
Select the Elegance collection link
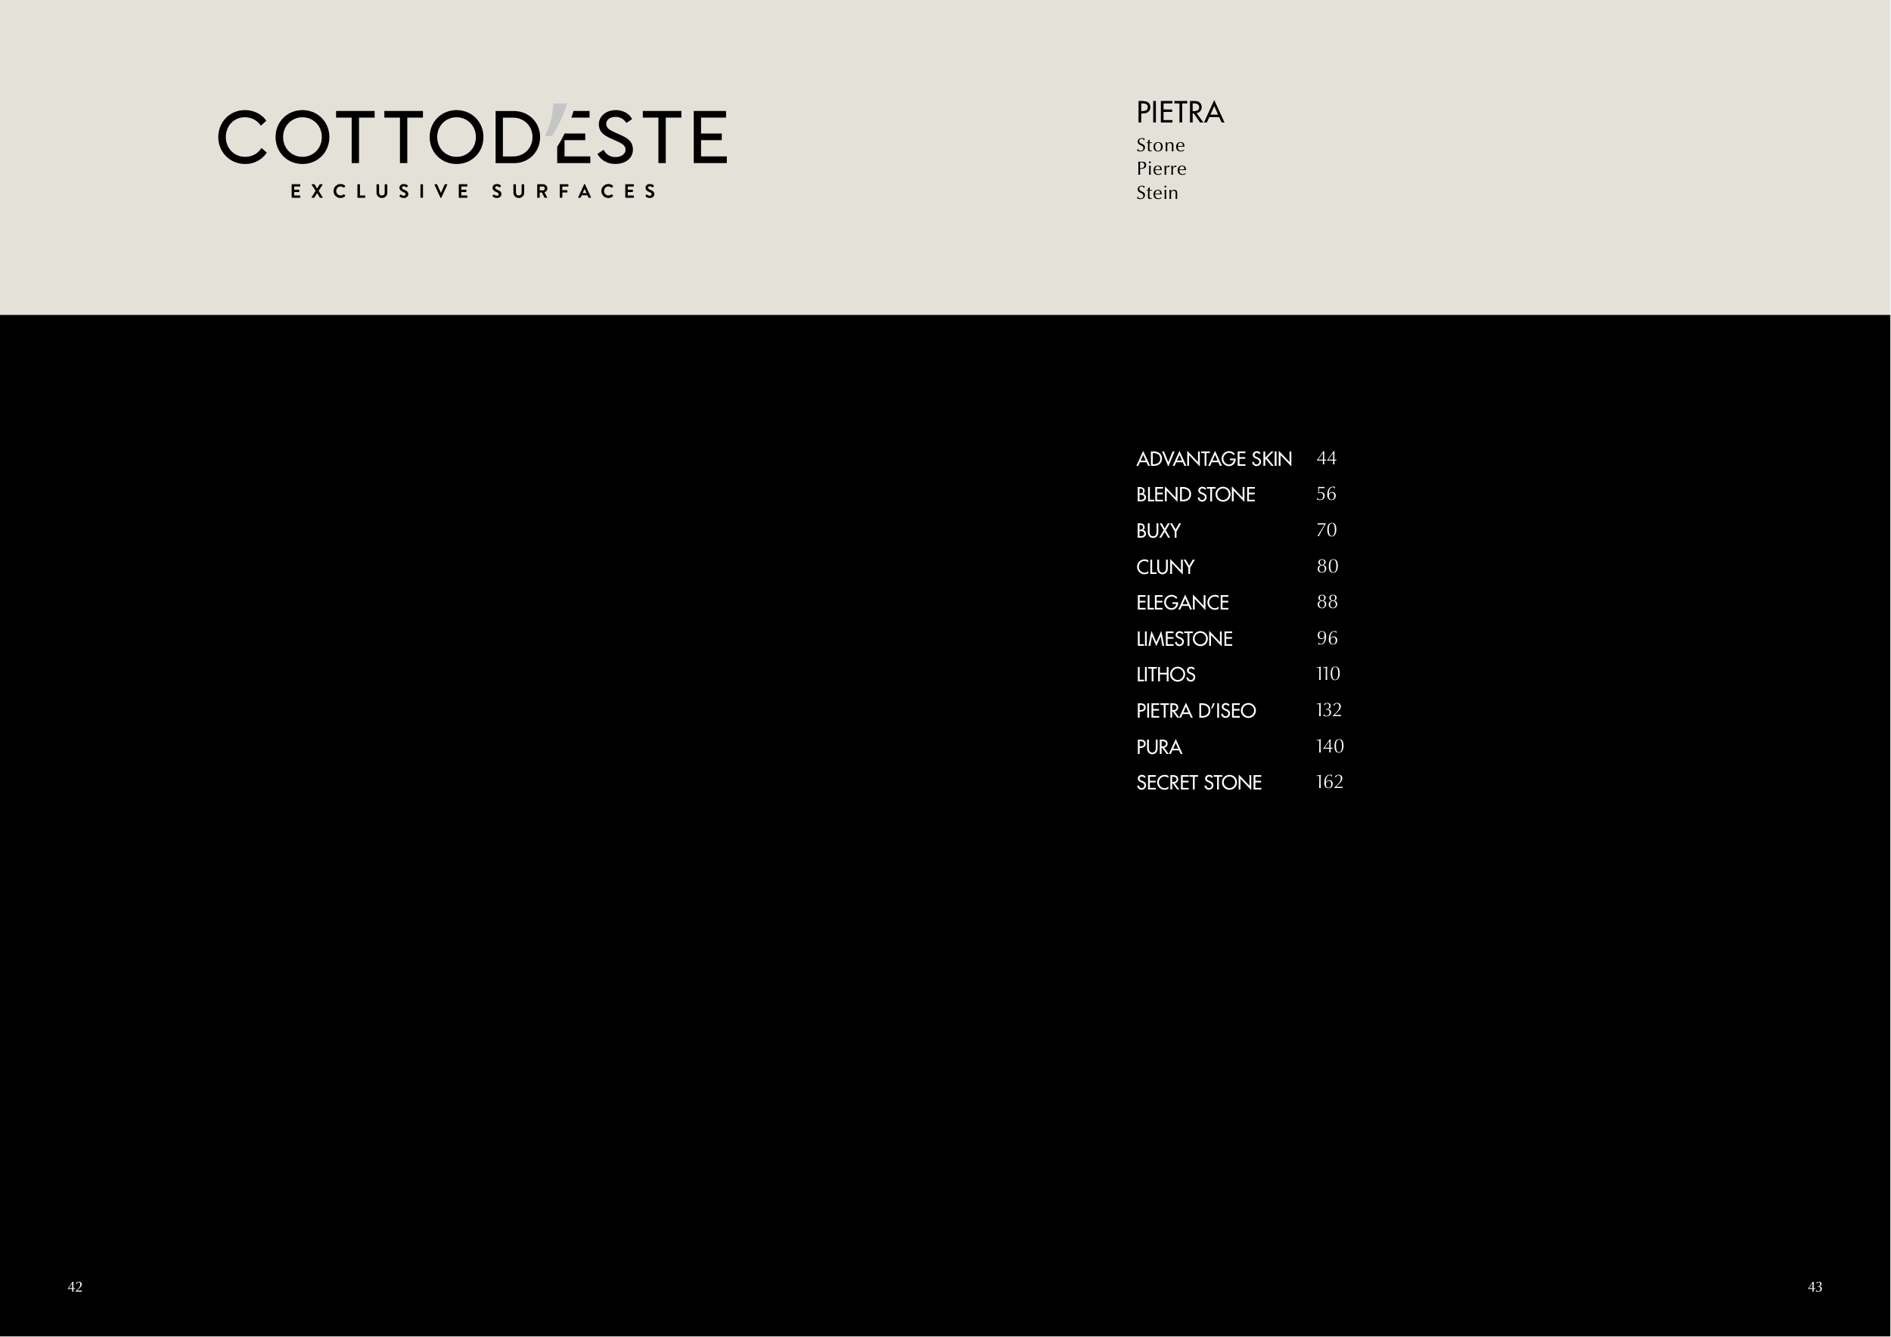tap(1181, 603)
